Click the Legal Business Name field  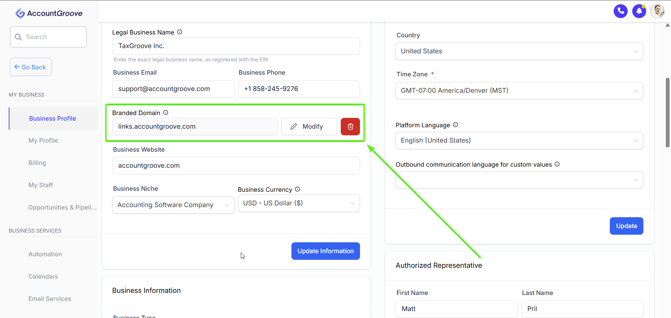(236, 46)
